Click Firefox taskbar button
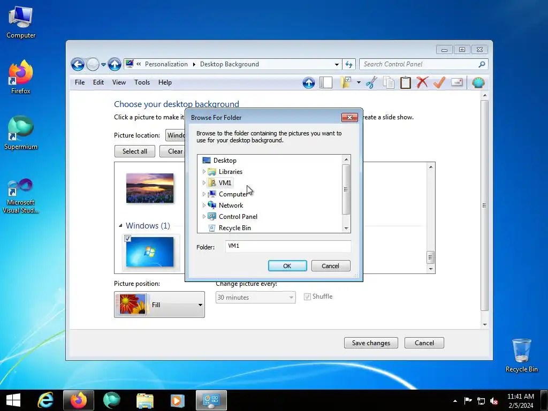The width and height of the screenshot is (548, 411). click(x=79, y=400)
